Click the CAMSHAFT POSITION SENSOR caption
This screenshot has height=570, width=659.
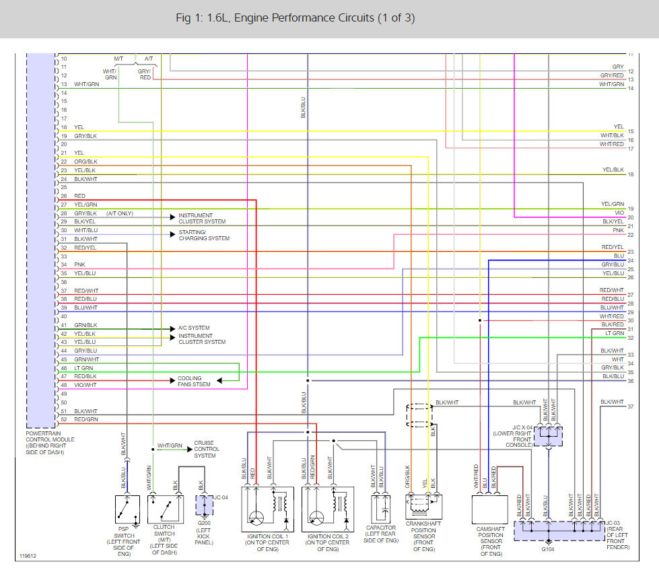[491, 542]
